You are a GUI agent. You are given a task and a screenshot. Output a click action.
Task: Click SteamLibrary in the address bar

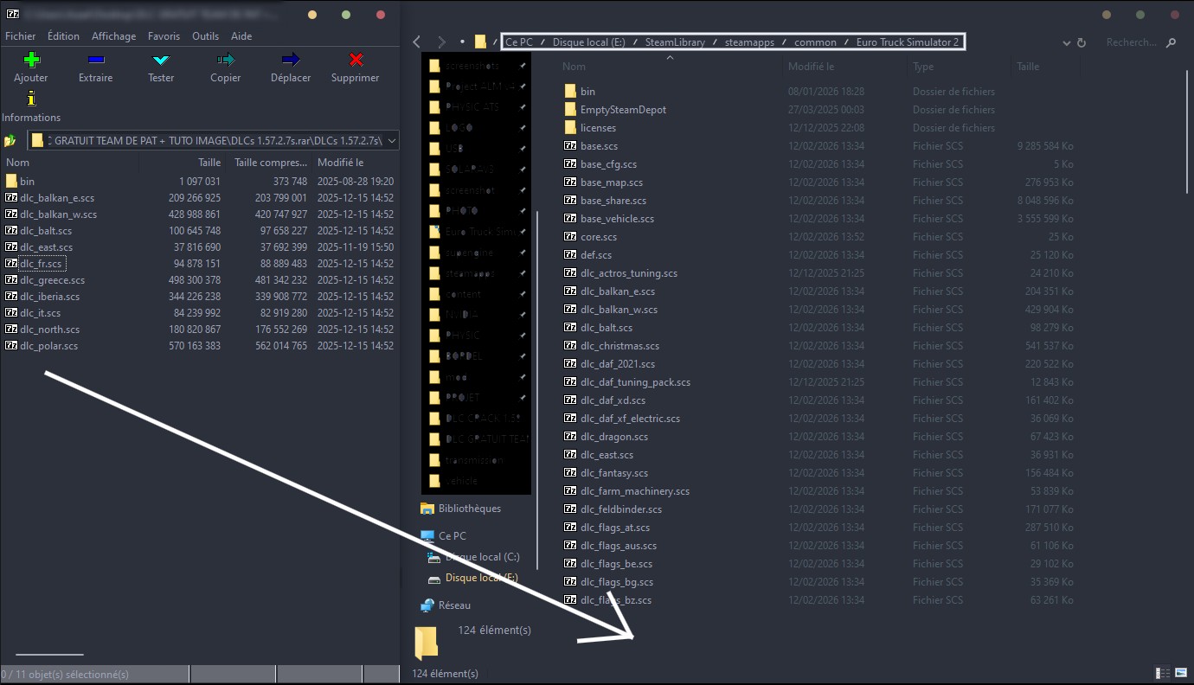[675, 42]
